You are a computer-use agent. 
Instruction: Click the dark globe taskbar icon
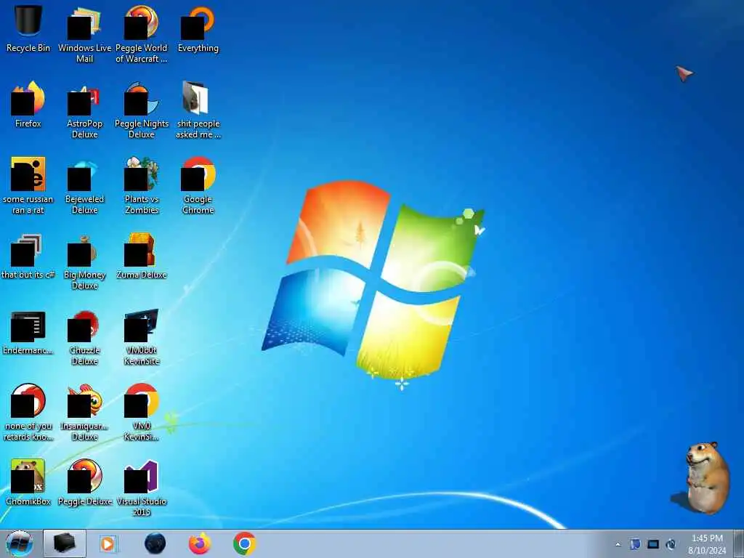click(155, 543)
